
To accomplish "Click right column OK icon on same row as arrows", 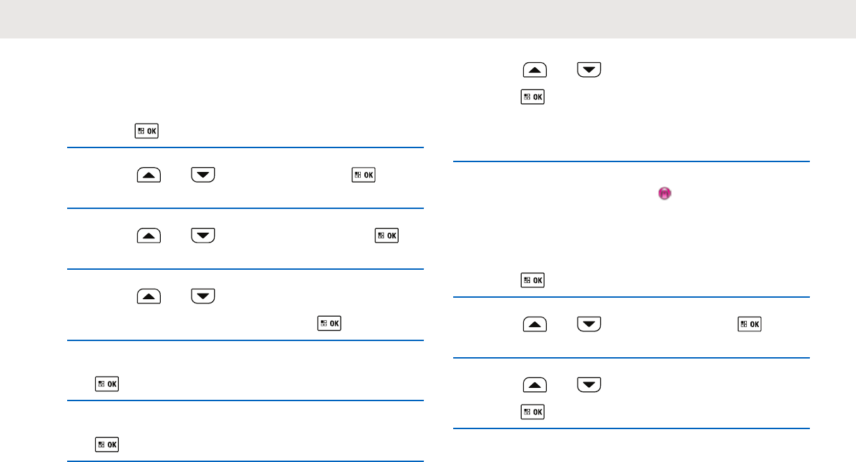I will click(750, 325).
